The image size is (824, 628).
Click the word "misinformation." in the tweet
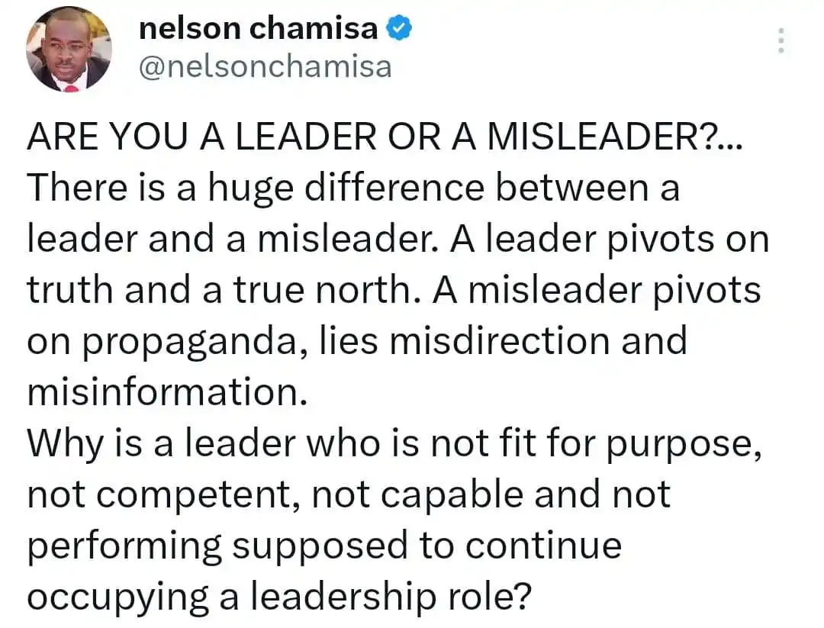pos(167,392)
